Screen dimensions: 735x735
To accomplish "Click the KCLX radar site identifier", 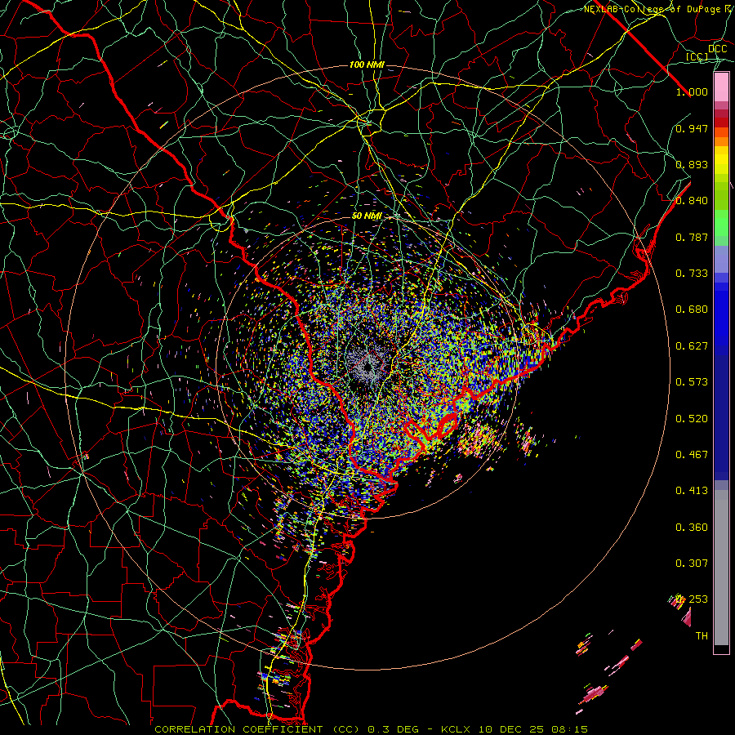I will 456,729.
